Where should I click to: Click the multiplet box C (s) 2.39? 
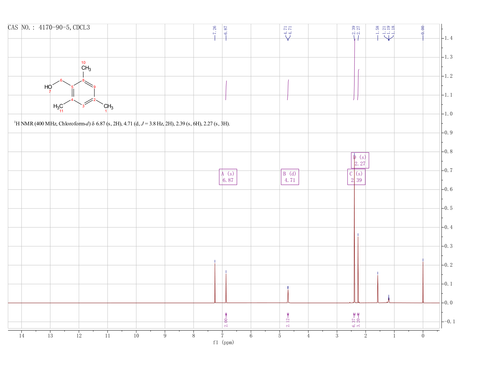356,177
